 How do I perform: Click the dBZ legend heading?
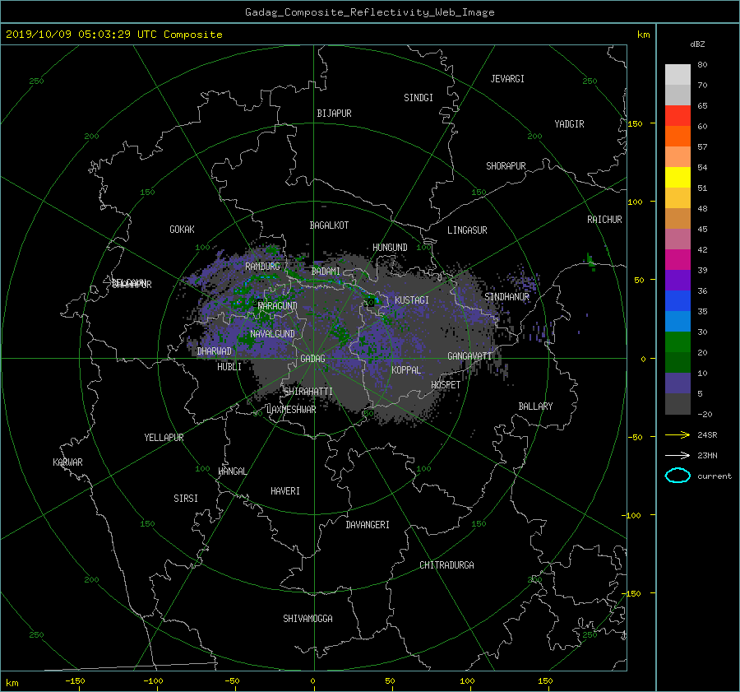[x=697, y=44]
